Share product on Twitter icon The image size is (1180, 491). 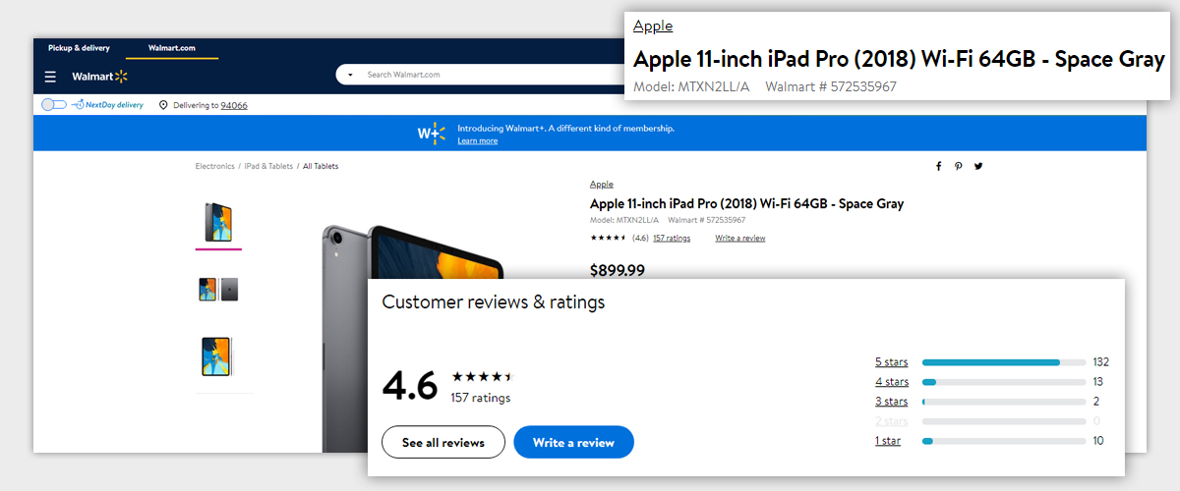point(978,166)
